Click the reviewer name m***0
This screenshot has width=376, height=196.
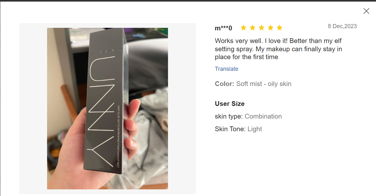click(223, 28)
